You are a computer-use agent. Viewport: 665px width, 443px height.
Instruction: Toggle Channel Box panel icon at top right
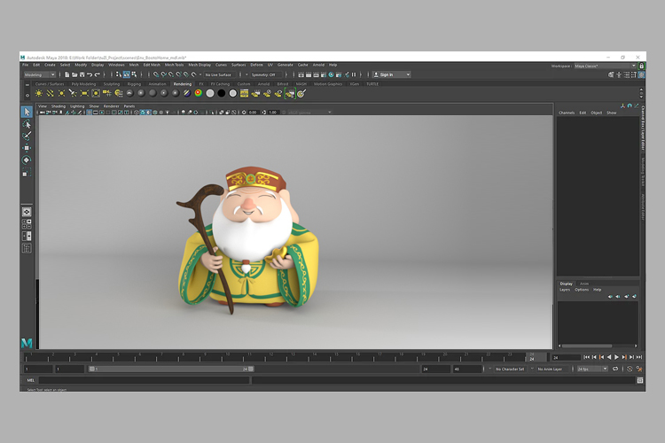642,74
